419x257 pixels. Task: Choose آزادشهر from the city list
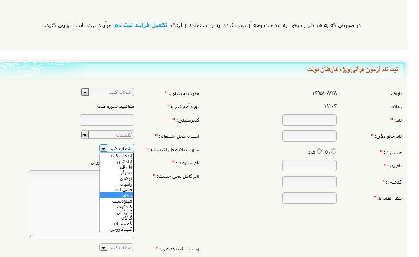click(116, 161)
